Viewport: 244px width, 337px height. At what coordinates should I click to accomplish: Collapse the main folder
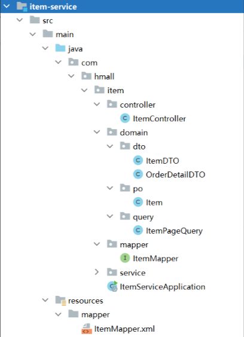32,34
